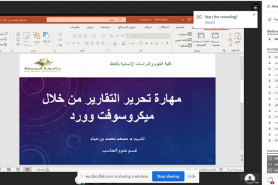Insert a new slide (شريحة جديدة) icon
This screenshot has width=278, height=185.
pos(215,35)
